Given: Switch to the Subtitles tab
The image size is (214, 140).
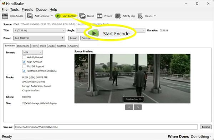Looking at the screenshot, I should coord(61,46).
